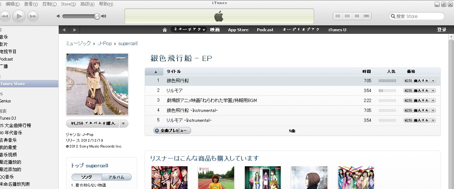The image size is (454, 189).
Task: Open first recommended album thumbnail with anime girls
Action: coord(170,177)
